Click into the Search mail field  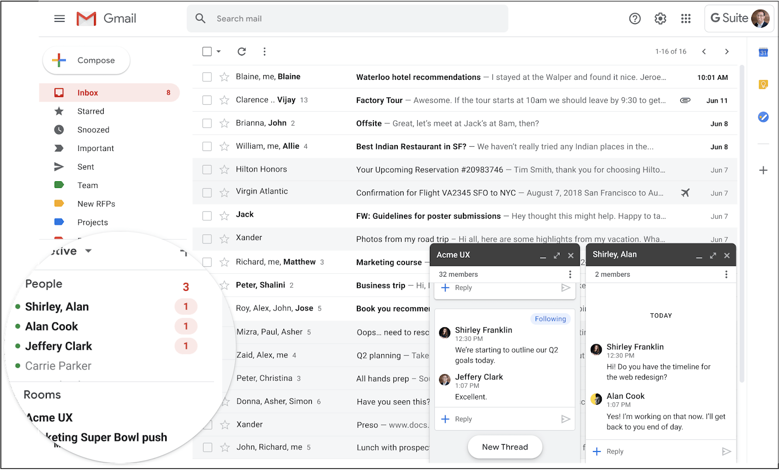341,19
